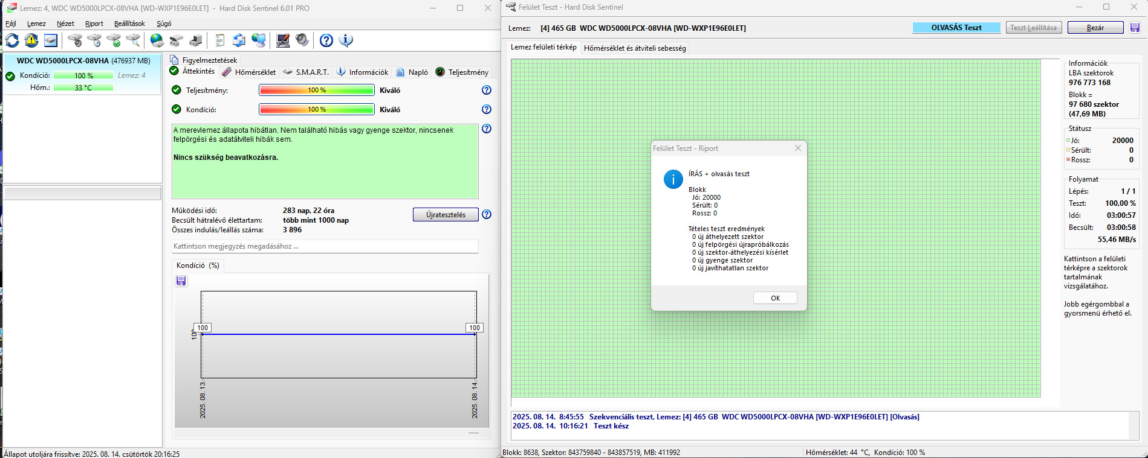1148x458 pixels.
Task: Switch to the Információk tab
Action: click(x=362, y=72)
